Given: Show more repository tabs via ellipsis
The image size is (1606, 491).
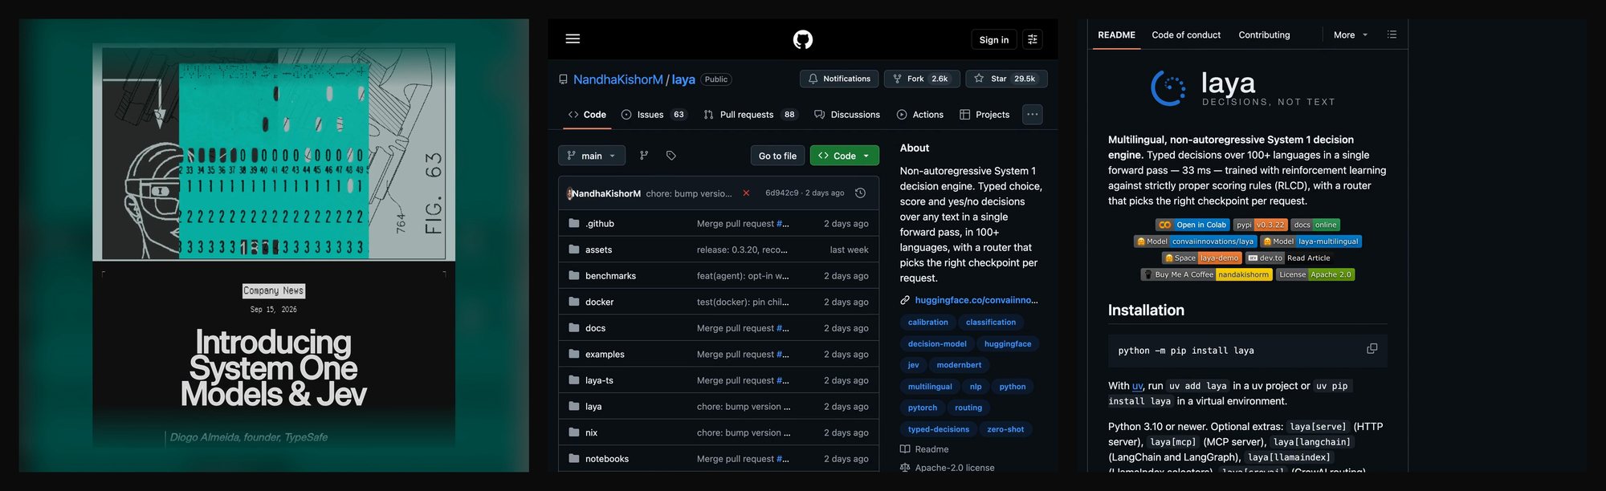Looking at the screenshot, I should coord(1033,115).
